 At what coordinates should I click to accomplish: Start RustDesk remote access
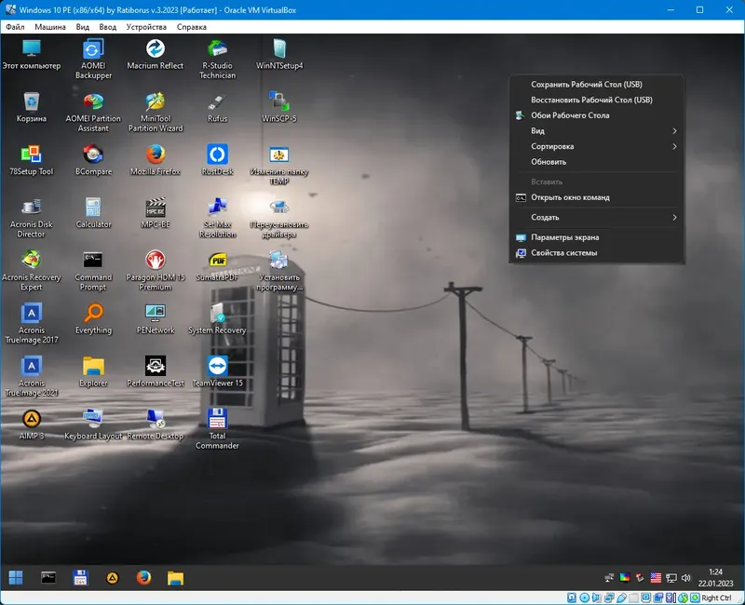point(216,154)
